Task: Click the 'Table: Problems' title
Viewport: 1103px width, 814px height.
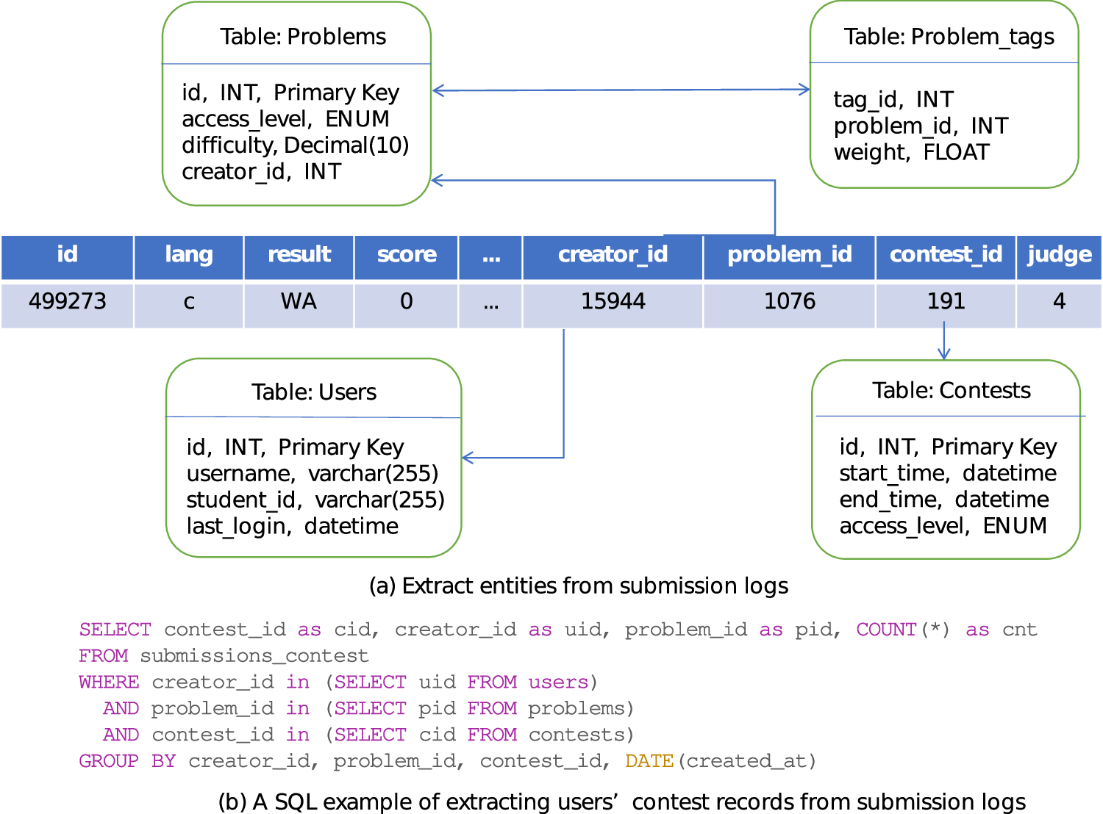Action: [x=303, y=37]
